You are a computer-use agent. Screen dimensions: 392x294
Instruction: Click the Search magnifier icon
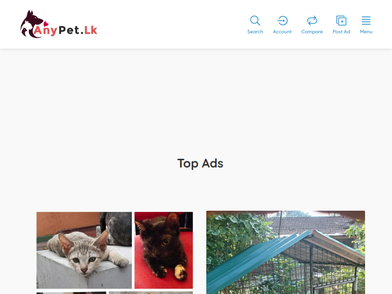pos(255,21)
